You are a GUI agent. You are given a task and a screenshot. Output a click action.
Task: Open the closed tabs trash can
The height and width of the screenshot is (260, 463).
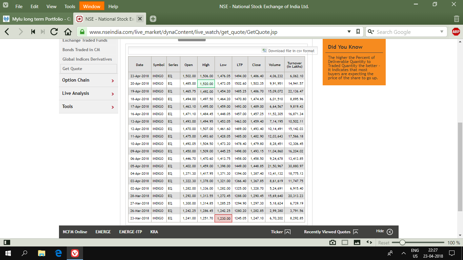[456, 19]
